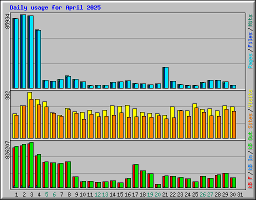The height and width of the screenshot is (200, 256).
Task: Click the 'Pages' legend label
Action: (x=250, y=61)
